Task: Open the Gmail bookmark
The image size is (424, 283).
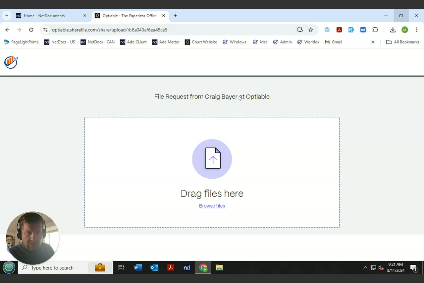Action: [334, 42]
